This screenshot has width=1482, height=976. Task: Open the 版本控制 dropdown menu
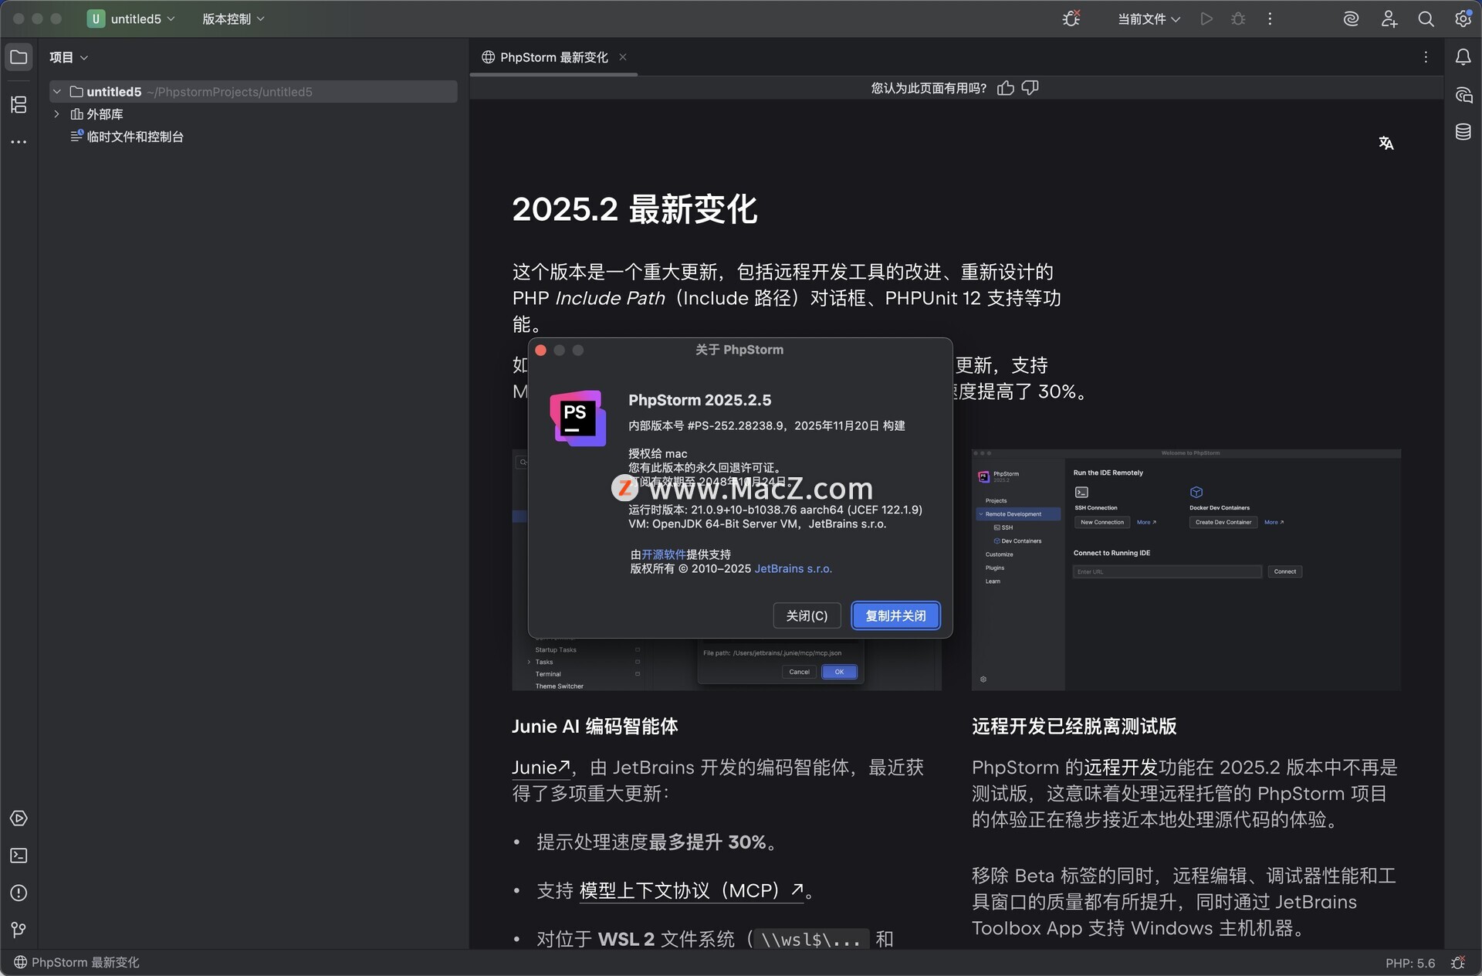(x=233, y=19)
